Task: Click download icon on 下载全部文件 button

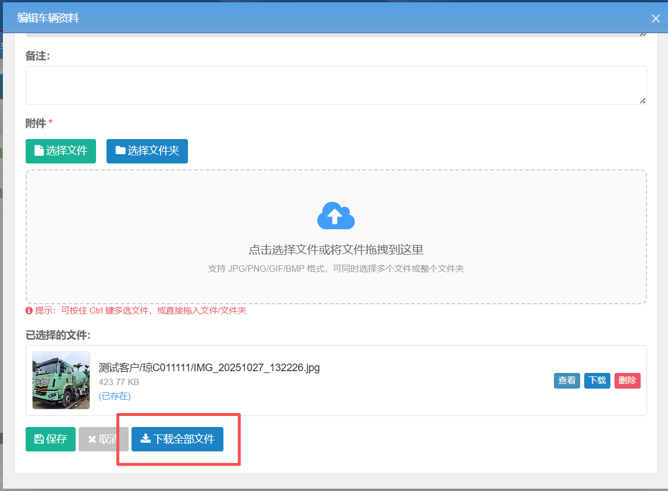Action: [145, 439]
